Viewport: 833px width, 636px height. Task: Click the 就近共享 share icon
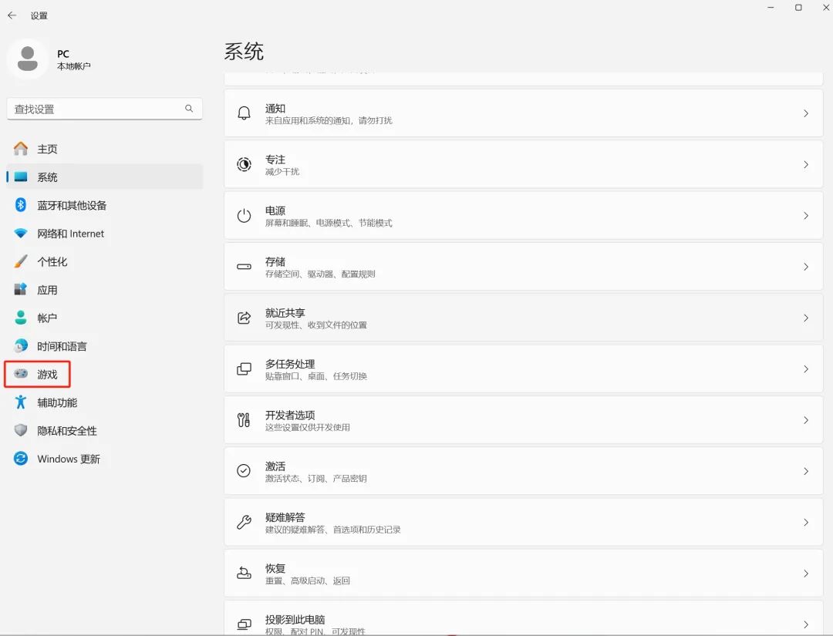tap(244, 318)
